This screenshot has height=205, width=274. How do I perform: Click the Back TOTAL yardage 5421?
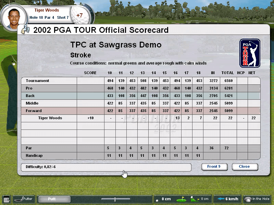(228, 96)
